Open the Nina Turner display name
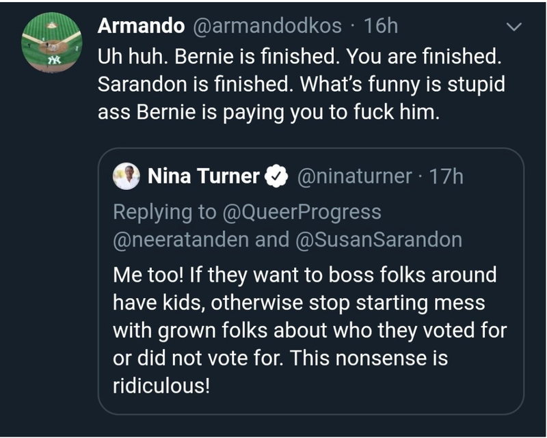The width and height of the screenshot is (547, 438). click(204, 176)
